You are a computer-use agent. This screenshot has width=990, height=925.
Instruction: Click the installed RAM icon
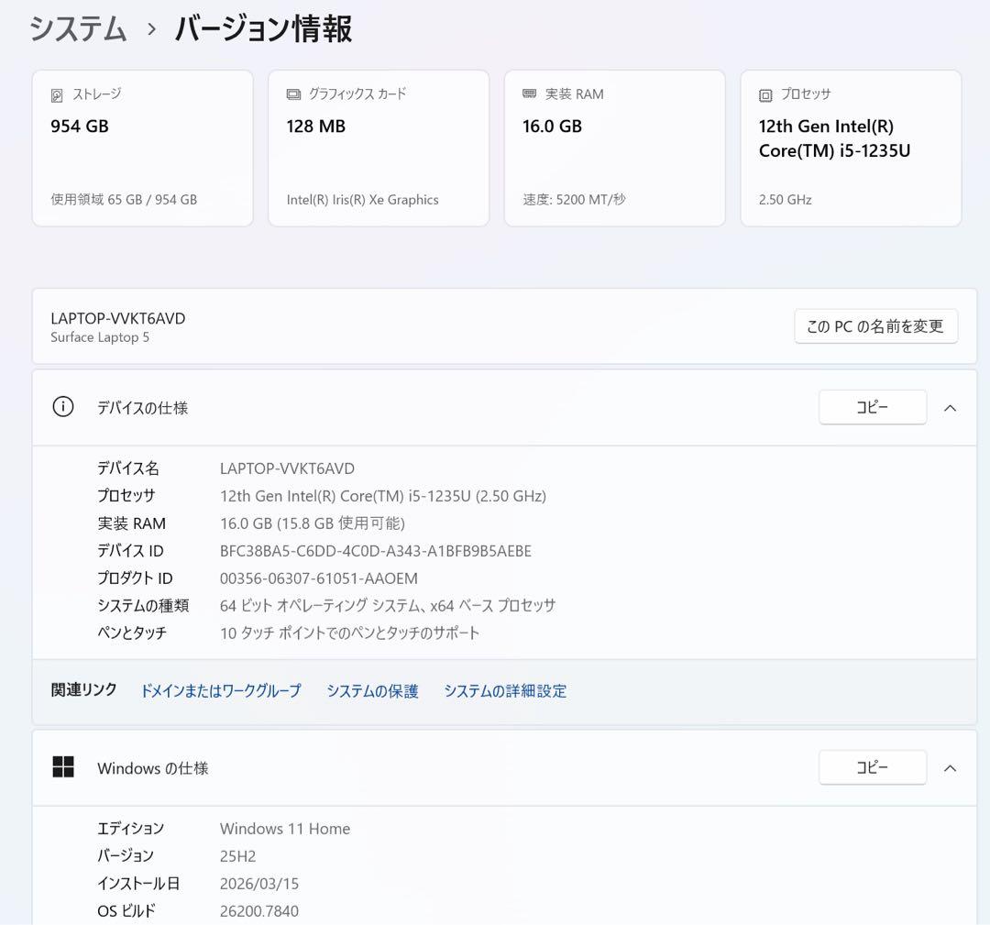pyautogui.click(x=530, y=94)
